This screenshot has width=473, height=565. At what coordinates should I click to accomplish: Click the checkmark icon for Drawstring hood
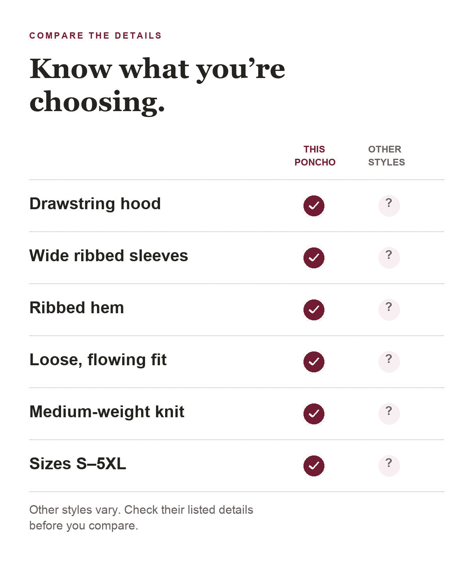[314, 206]
